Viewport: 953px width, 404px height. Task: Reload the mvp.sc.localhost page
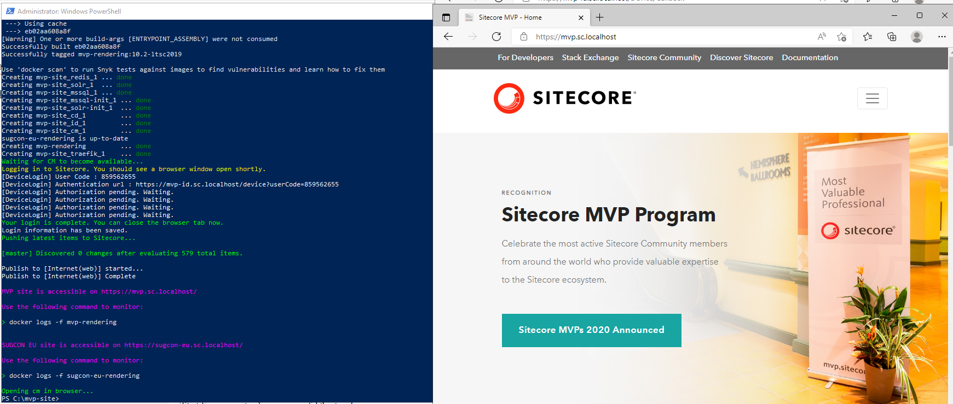click(x=496, y=37)
